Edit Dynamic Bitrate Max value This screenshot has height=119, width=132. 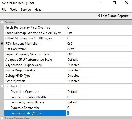99,108
